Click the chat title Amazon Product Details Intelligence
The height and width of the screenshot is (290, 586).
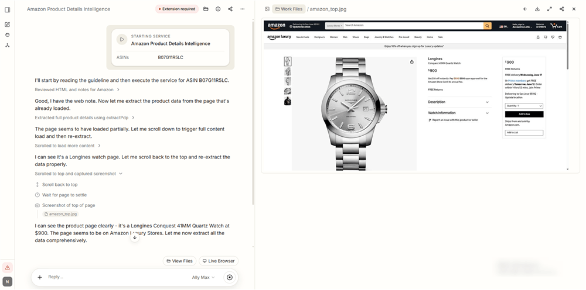(x=69, y=9)
